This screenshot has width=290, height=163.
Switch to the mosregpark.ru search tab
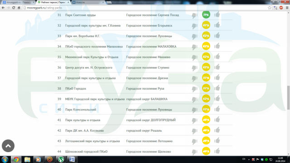tap(18, 2)
